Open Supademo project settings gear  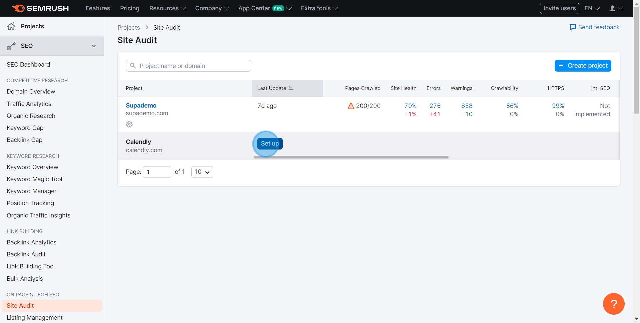129,124
